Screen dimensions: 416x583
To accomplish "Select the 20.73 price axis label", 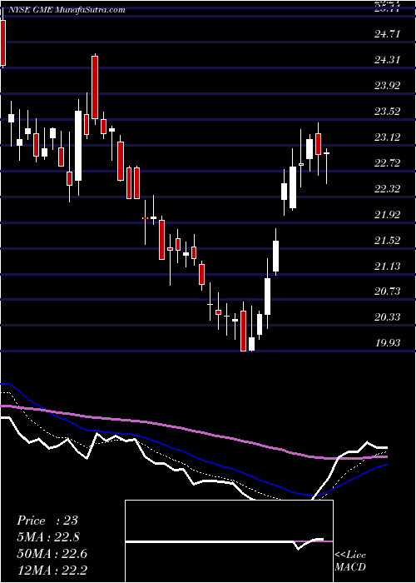I will coord(387,291).
